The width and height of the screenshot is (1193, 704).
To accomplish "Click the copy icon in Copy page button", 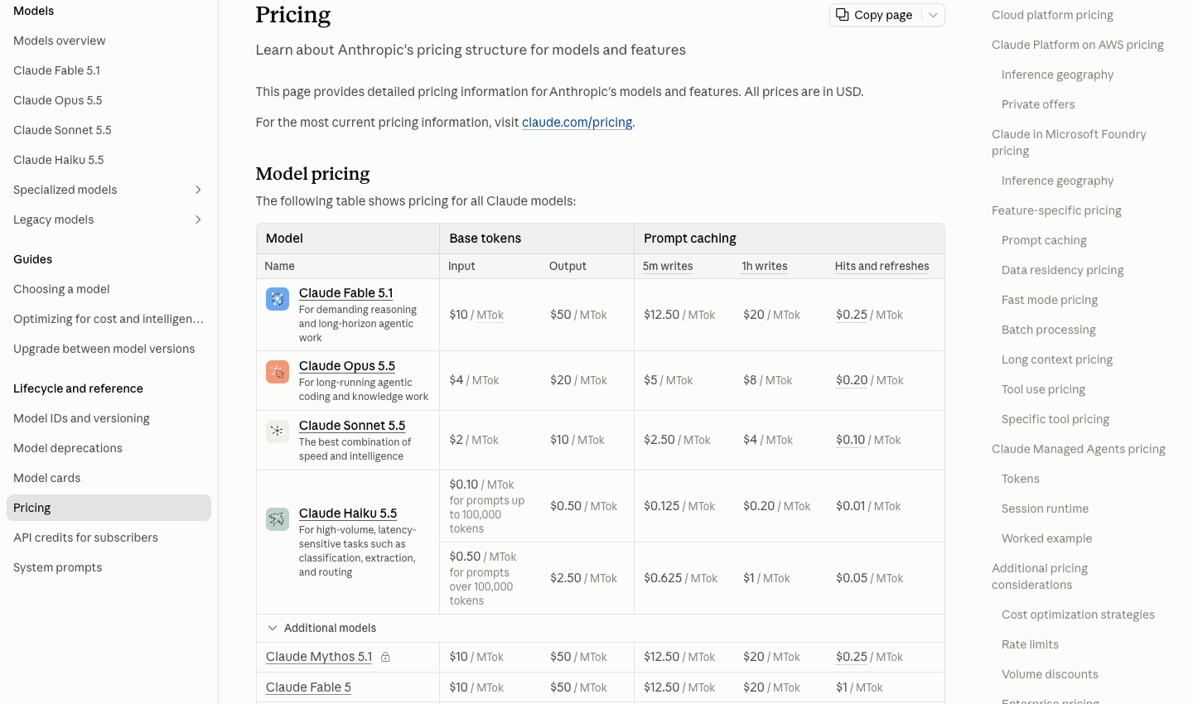I will [x=842, y=15].
